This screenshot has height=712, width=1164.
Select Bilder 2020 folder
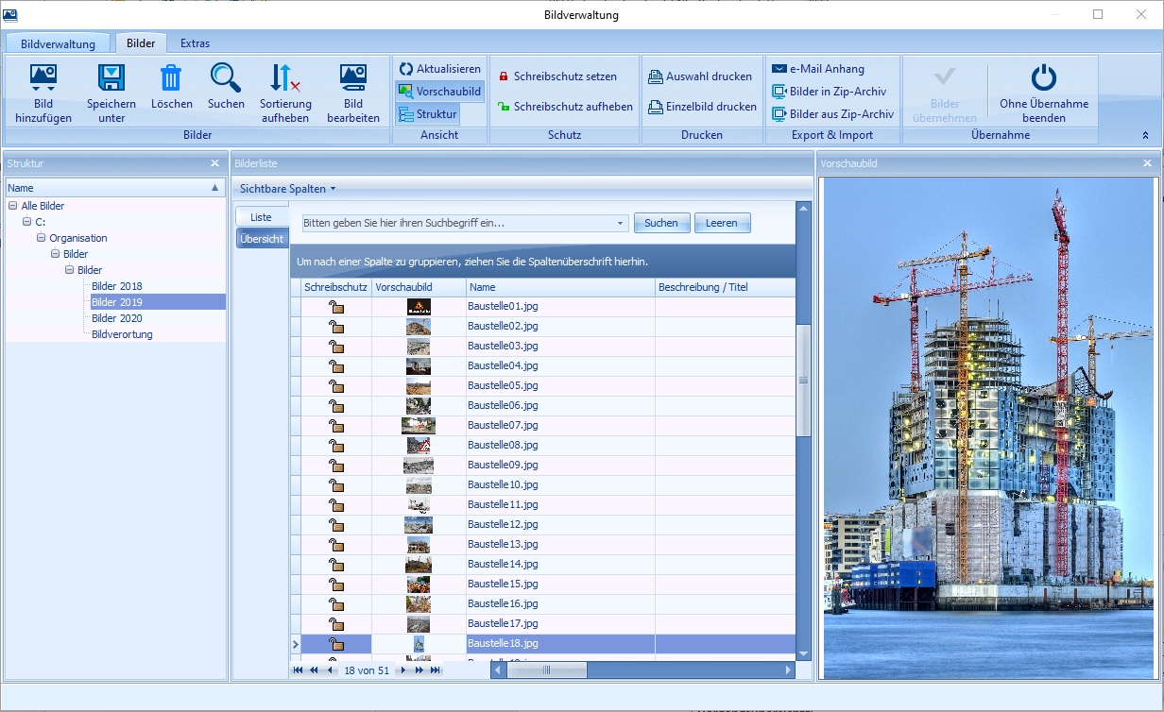[117, 318]
